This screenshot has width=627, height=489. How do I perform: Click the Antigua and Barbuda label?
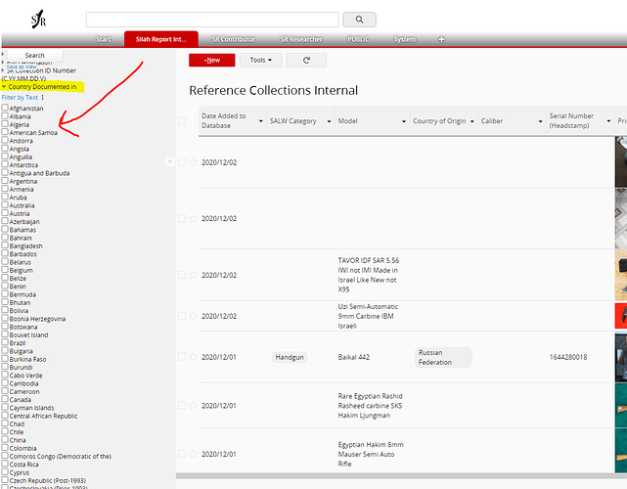click(39, 173)
